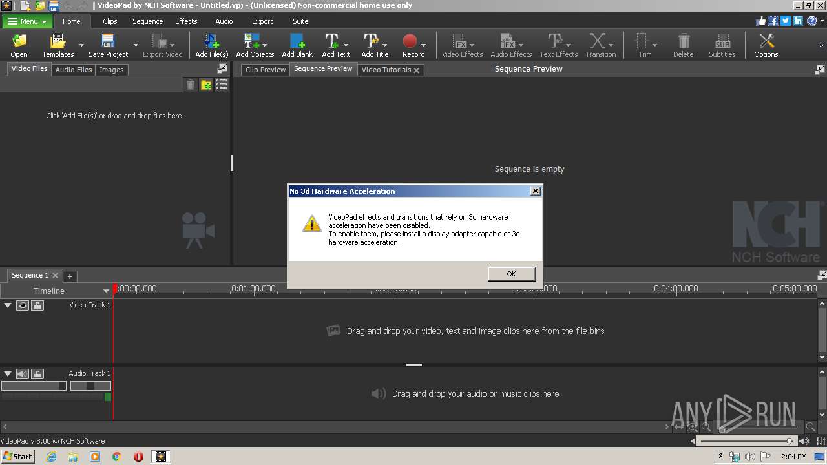Close the Video Tutorials tab

click(417, 70)
